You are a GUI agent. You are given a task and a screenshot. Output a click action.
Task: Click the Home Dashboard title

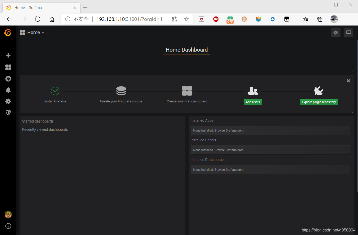187,50
